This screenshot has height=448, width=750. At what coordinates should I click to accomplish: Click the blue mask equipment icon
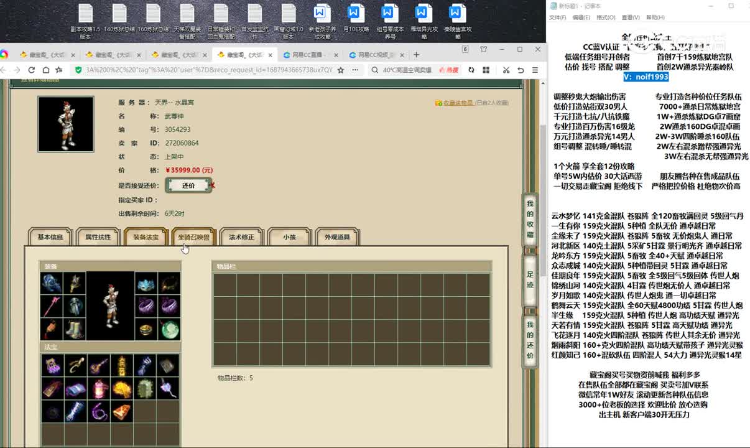click(146, 283)
